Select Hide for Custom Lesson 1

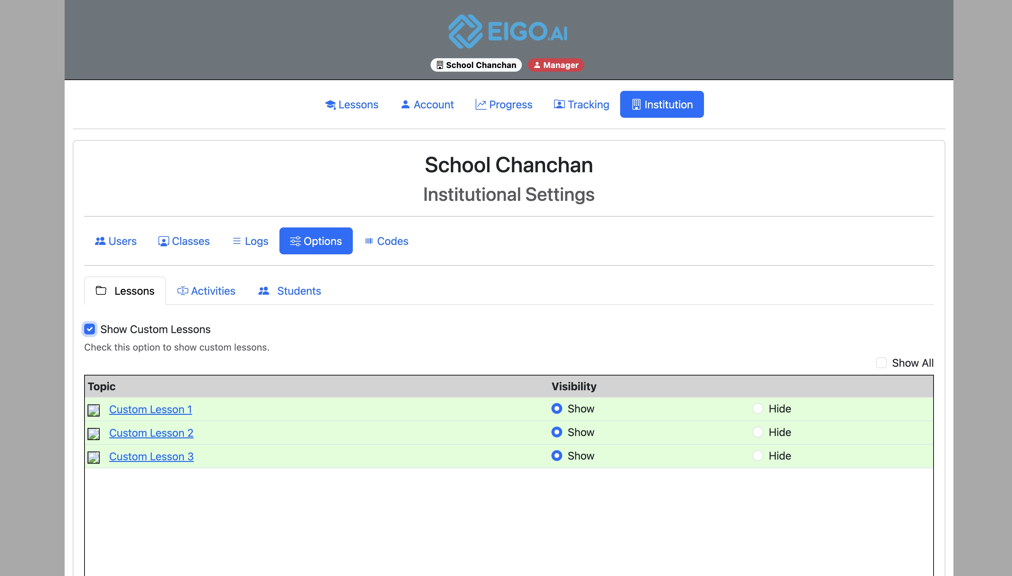click(x=757, y=408)
